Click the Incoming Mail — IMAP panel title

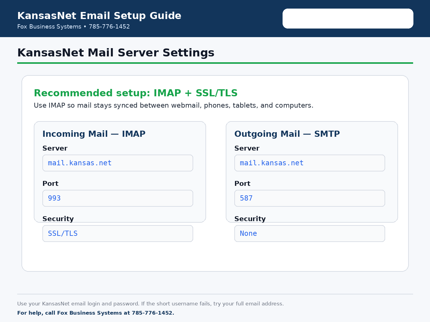tap(94, 134)
